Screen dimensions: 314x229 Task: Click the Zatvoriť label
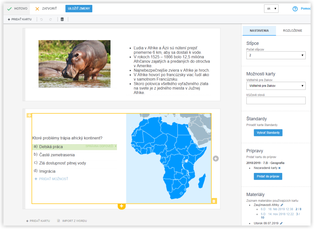coord(49,8)
